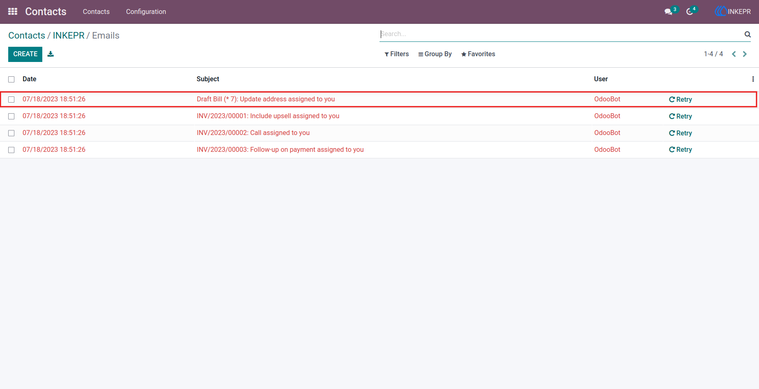Click OdooBot in the INV/2023/00002 row
Image resolution: width=759 pixels, height=389 pixels.
pyautogui.click(x=607, y=133)
